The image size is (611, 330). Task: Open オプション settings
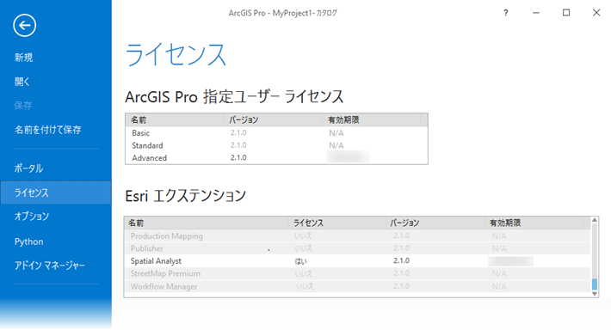pos(32,217)
